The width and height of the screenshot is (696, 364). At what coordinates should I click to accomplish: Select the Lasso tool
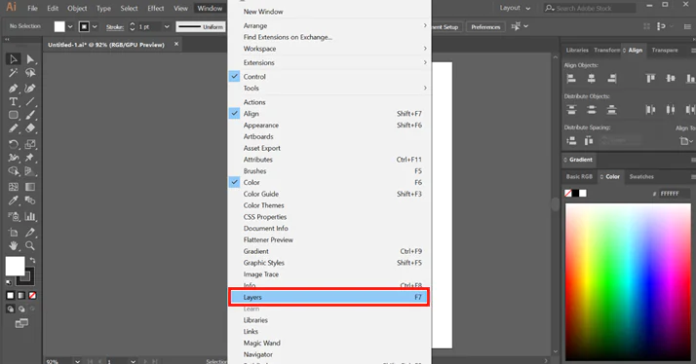pos(30,73)
